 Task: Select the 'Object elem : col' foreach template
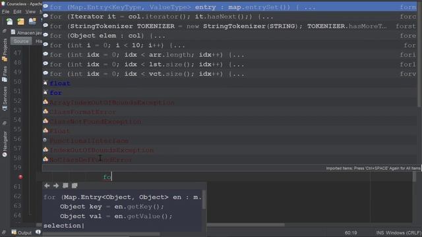tap(230, 36)
